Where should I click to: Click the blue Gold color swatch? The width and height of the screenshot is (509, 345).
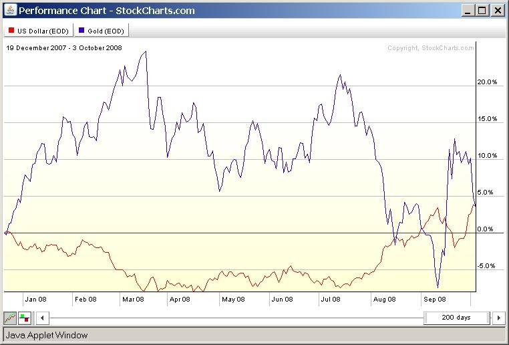(x=81, y=30)
